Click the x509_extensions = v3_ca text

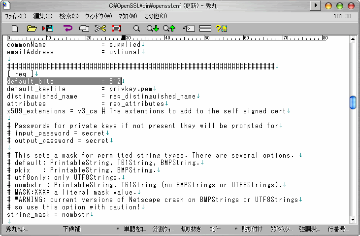pyautogui.click(x=52, y=111)
